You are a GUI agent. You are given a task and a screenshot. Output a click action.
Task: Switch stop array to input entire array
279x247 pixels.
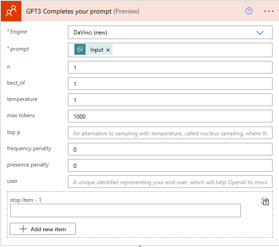[x=265, y=201]
